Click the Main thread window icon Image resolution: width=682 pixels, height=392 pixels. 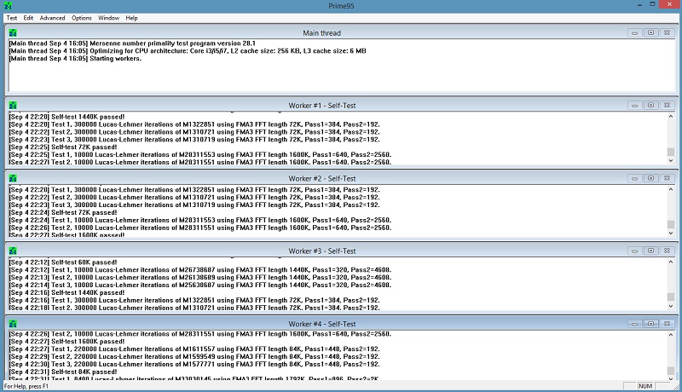click(13, 32)
